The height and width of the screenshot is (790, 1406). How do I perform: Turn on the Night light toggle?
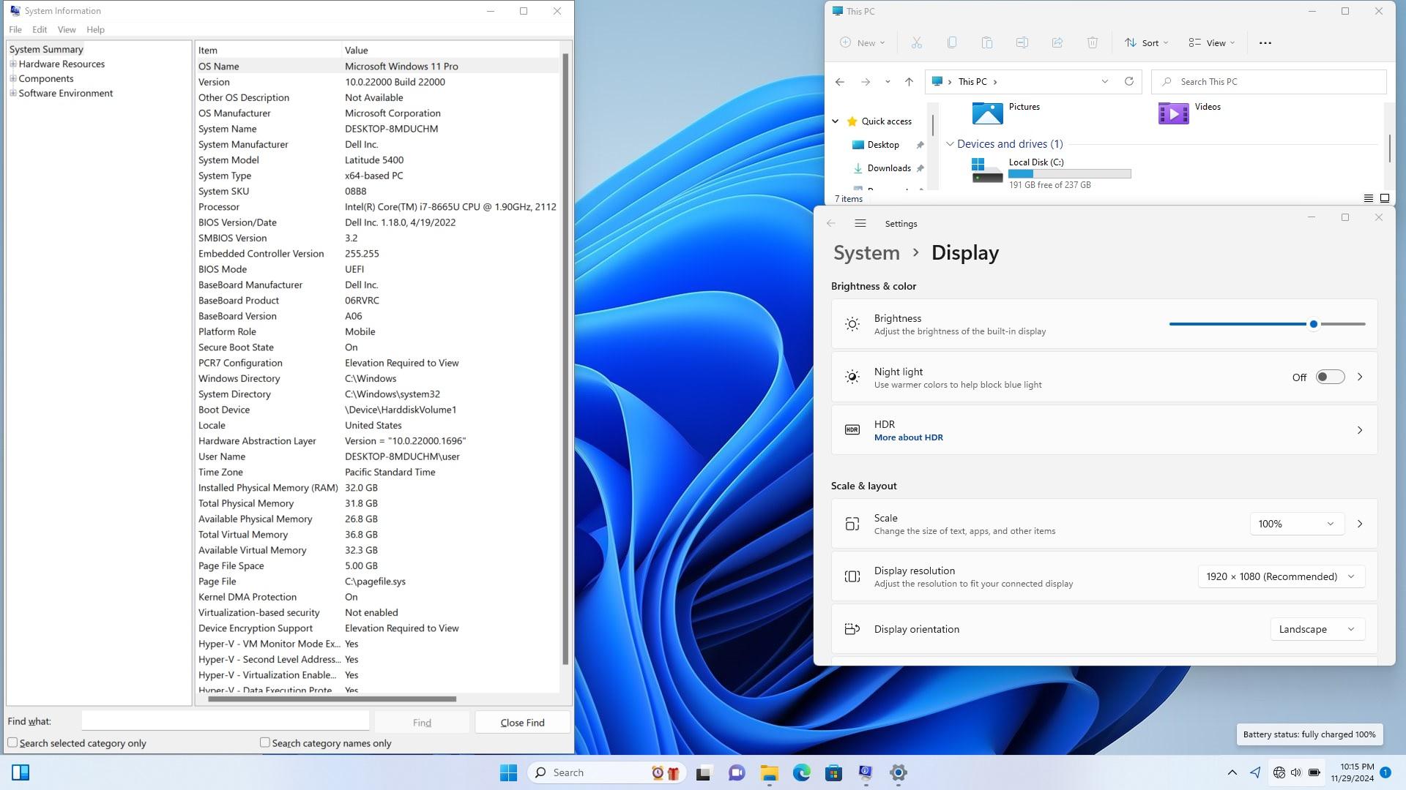[x=1330, y=377]
